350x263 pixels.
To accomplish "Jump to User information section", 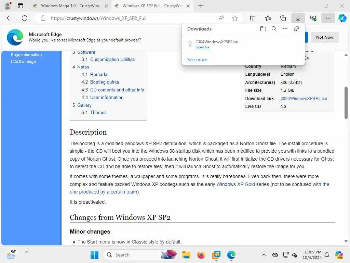I will (107, 98).
